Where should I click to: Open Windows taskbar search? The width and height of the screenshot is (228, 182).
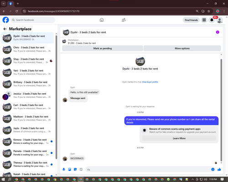pyautogui.click(x=10, y=179)
